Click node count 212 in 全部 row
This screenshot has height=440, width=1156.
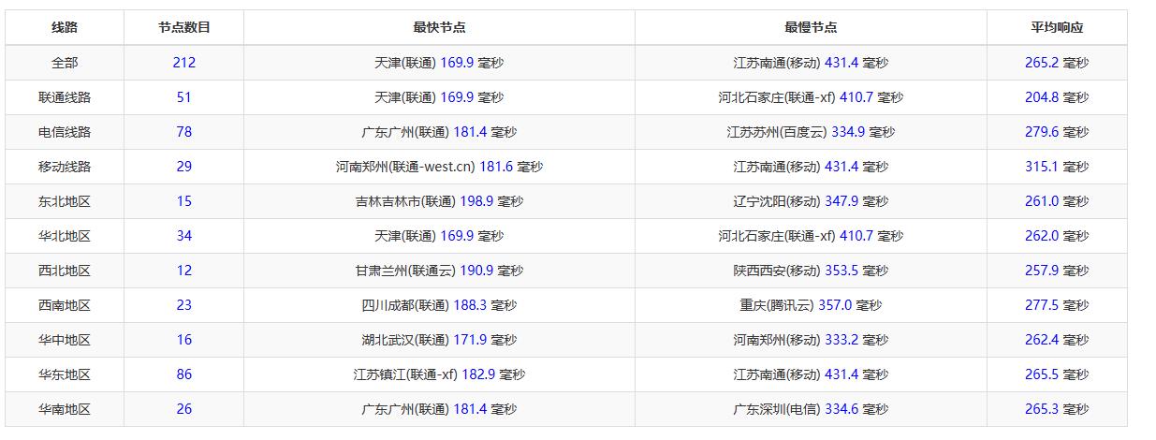coord(183,63)
